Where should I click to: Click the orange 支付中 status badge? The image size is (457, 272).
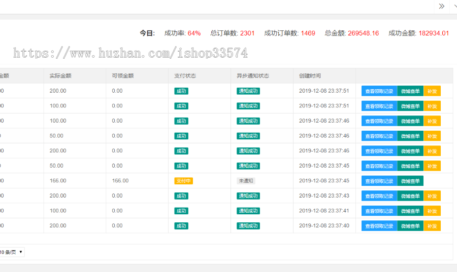click(183, 181)
